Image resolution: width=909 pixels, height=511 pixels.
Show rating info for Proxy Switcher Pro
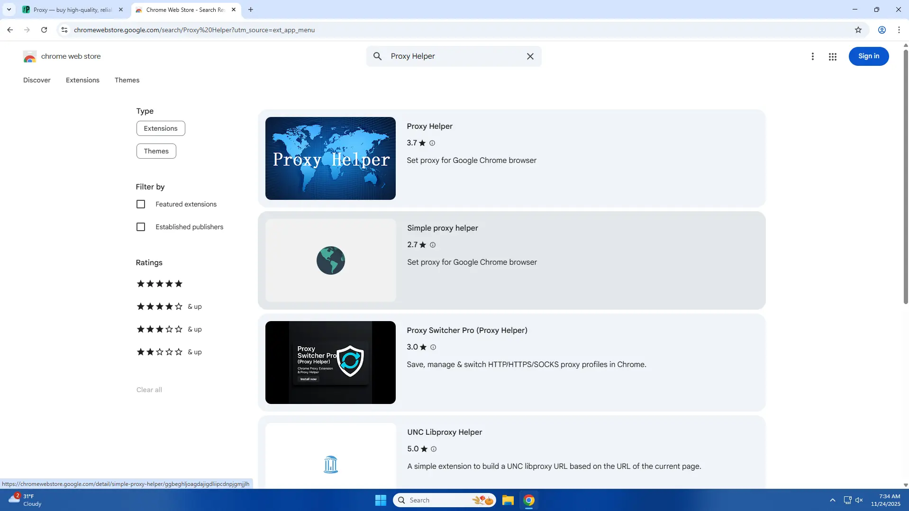click(433, 347)
